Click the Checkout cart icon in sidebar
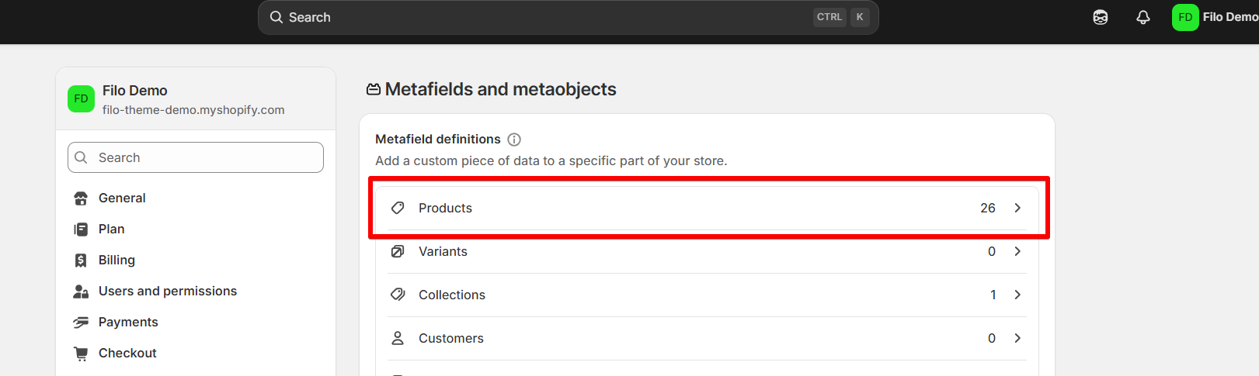 coord(81,354)
